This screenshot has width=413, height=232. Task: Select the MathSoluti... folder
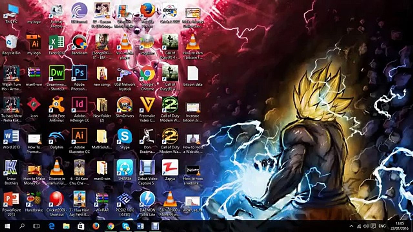pyautogui.click(x=102, y=139)
